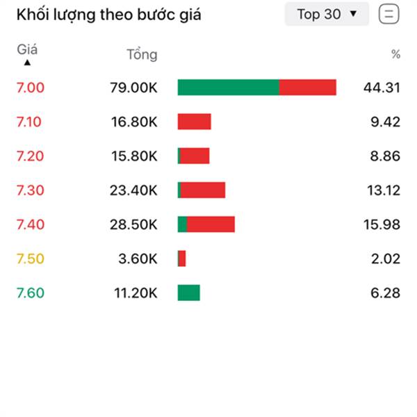Click the % column header

[395, 54]
